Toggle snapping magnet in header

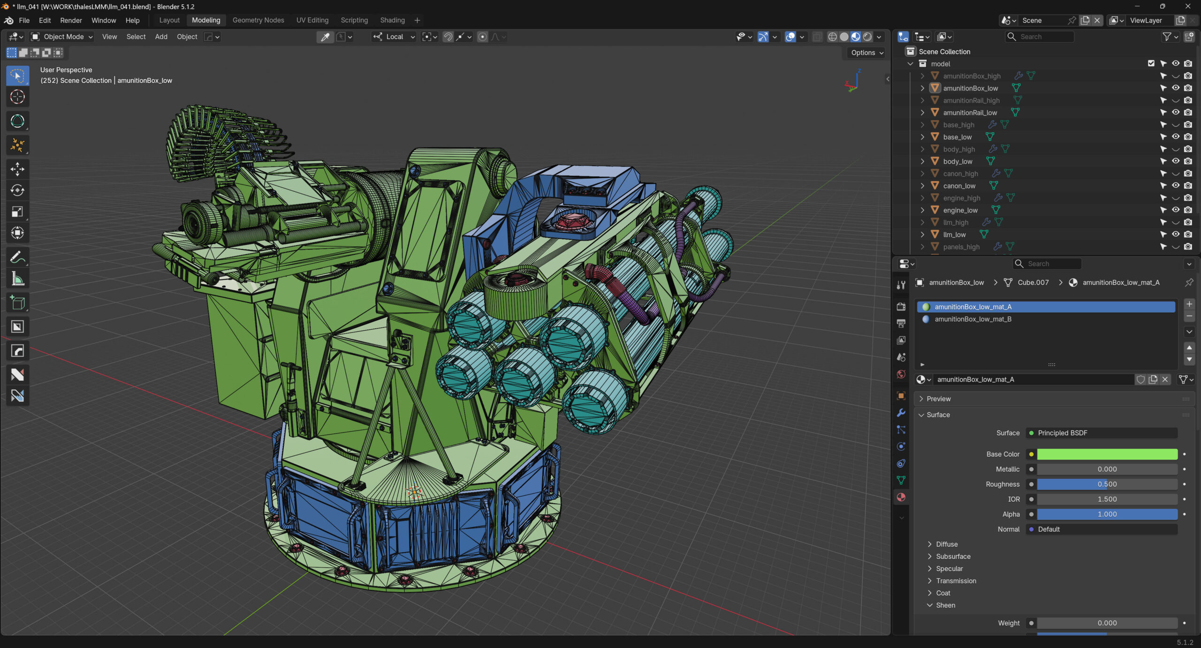[x=448, y=37]
